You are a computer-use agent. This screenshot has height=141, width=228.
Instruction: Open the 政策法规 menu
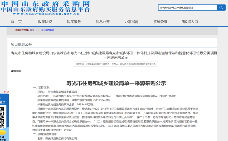click(x=45, y=22)
